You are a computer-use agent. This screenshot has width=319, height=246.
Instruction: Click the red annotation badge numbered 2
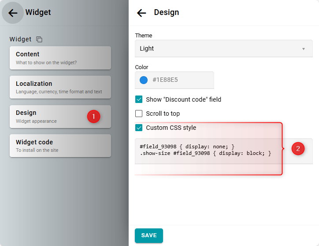(x=298, y=149)
